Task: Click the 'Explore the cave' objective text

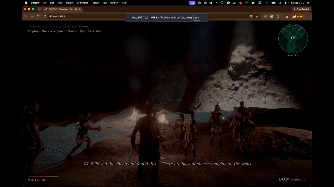Action: (x=65, y=31)
